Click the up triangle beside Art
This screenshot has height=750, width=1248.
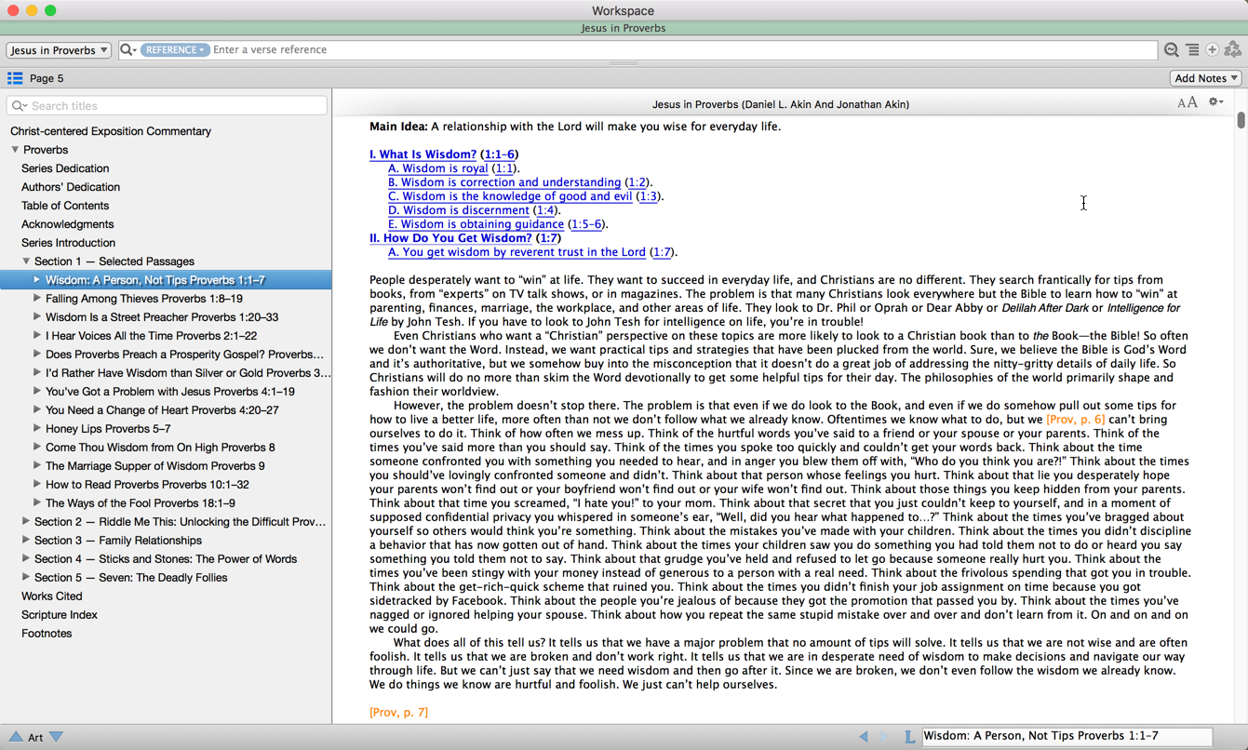tap(16, 736)
